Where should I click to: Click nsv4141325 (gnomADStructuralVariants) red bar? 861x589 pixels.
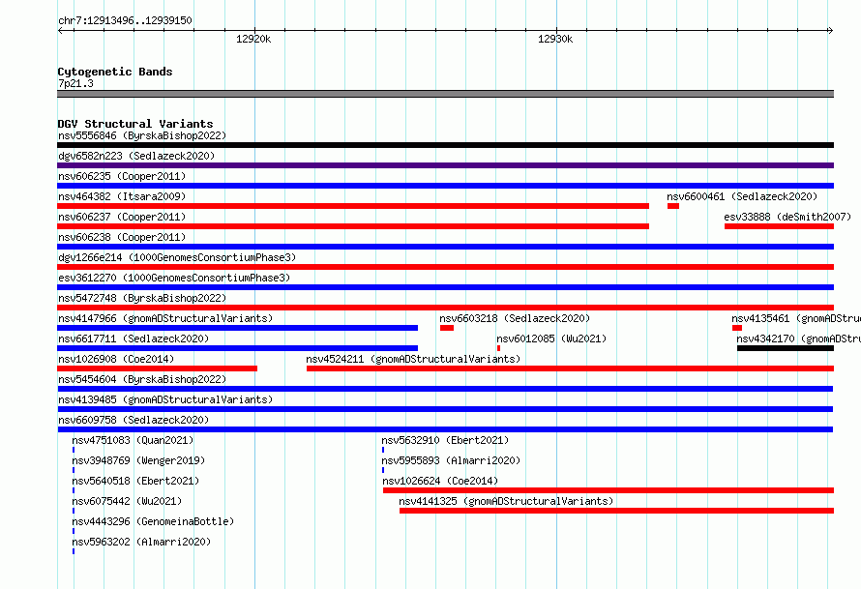[x=616, y=511]
